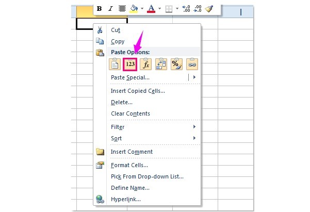
Task: Select Clear Contents
Action: 130,113
